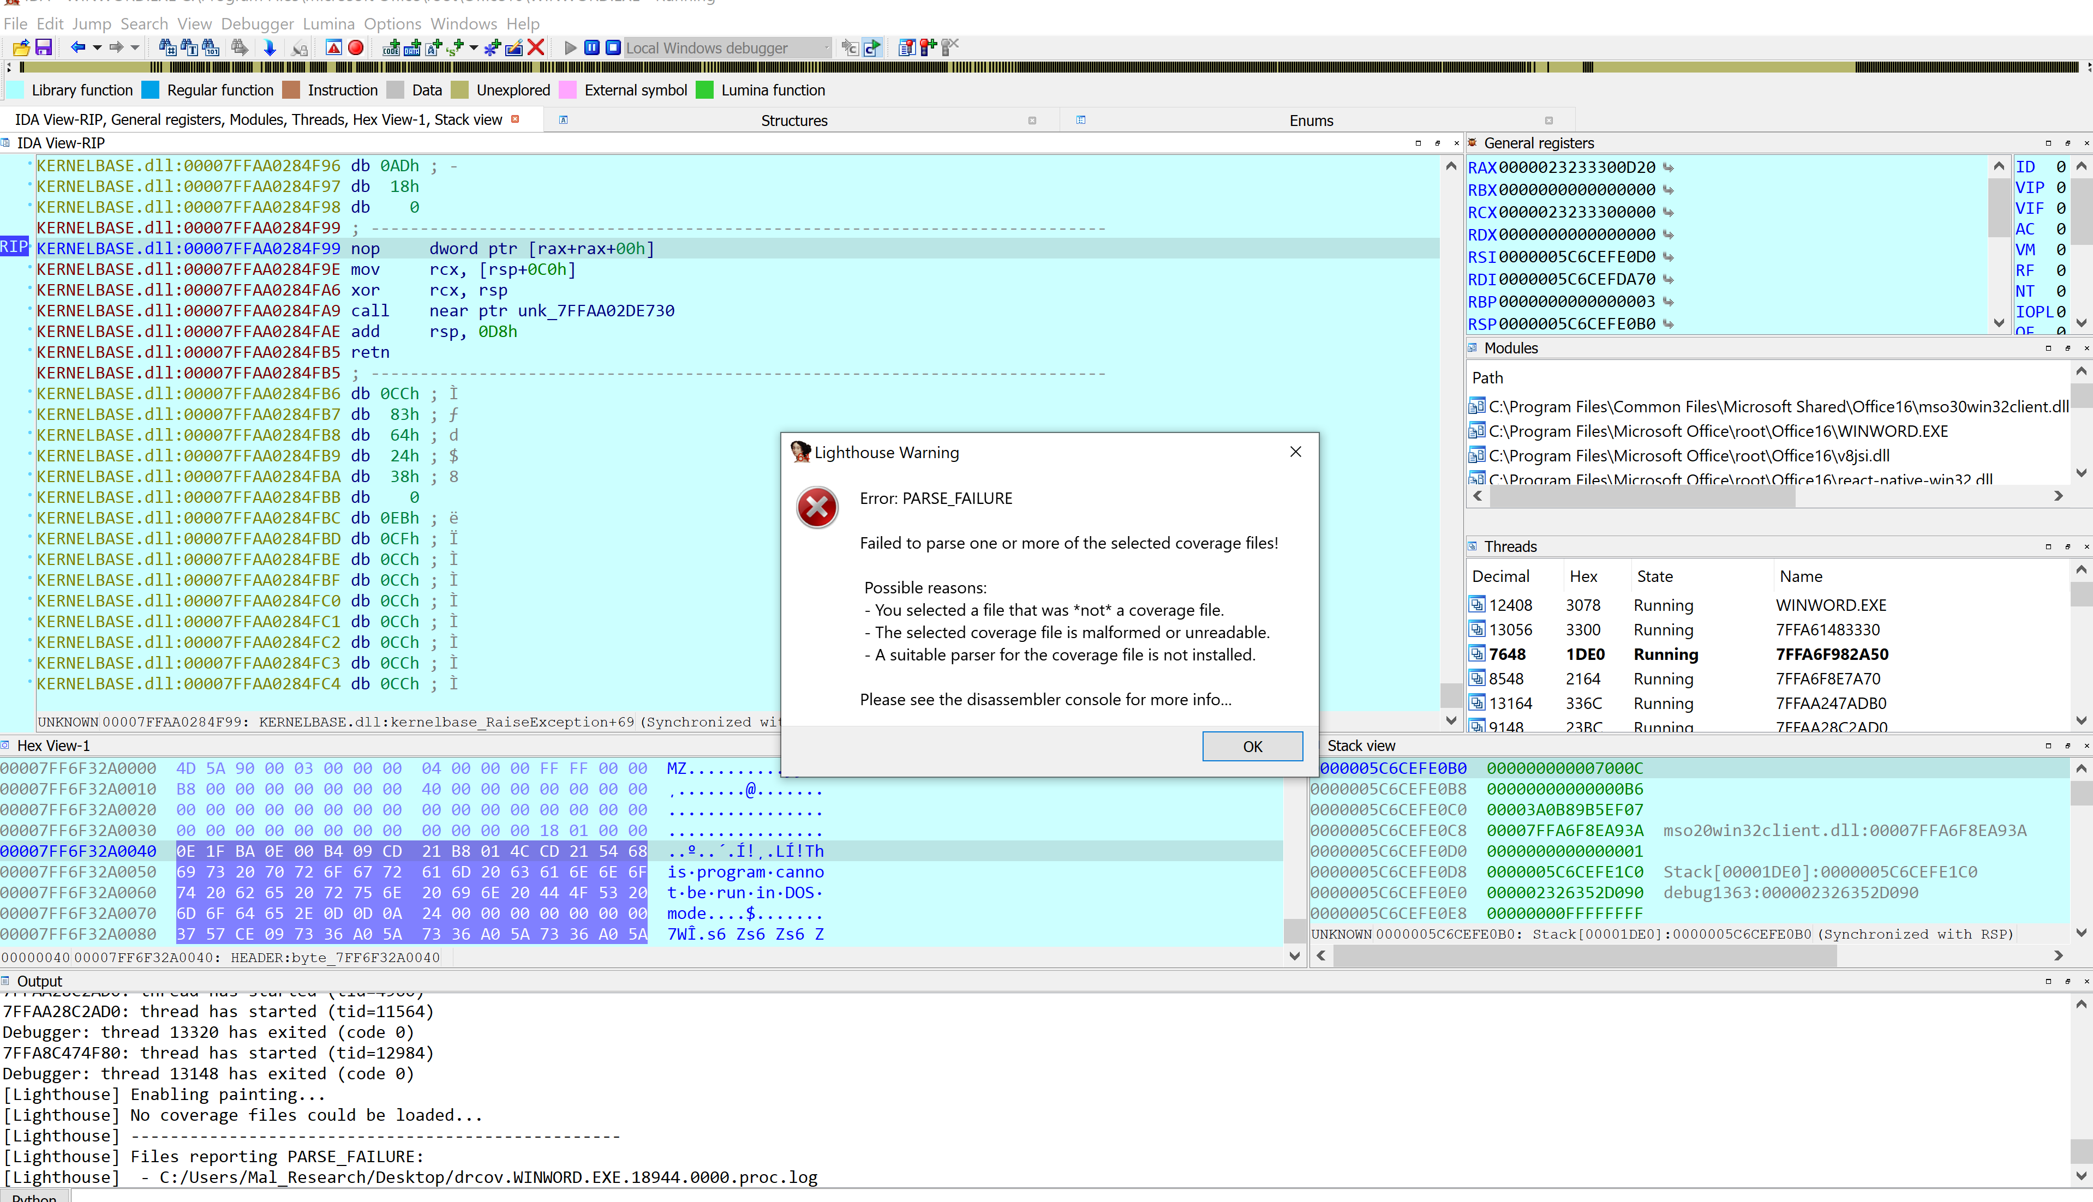Click the Save database floppy icon
This screenshot has width=2093, height=1202.
point(44,48)
